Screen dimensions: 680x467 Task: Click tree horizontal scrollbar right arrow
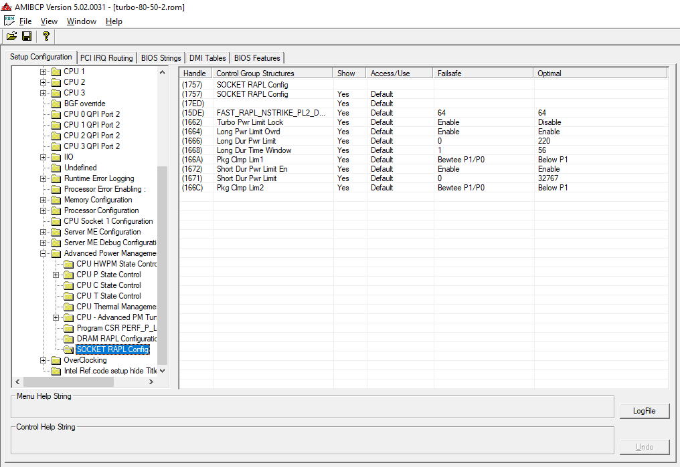(151, 381)
